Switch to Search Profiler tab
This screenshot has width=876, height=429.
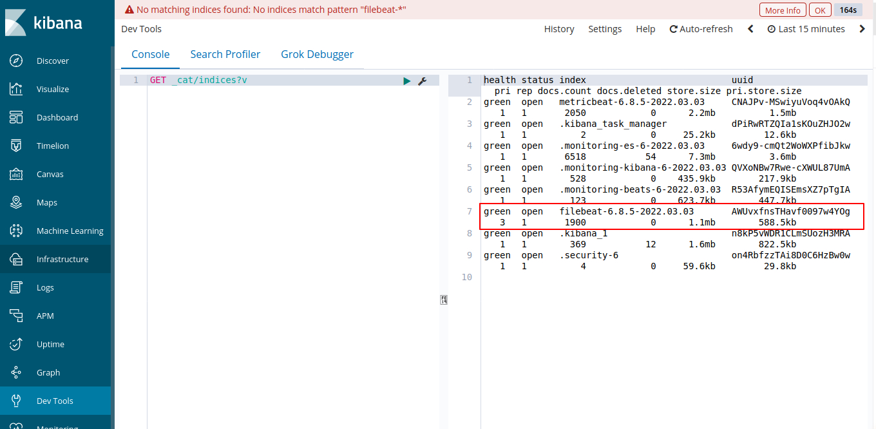pos(225,54)
